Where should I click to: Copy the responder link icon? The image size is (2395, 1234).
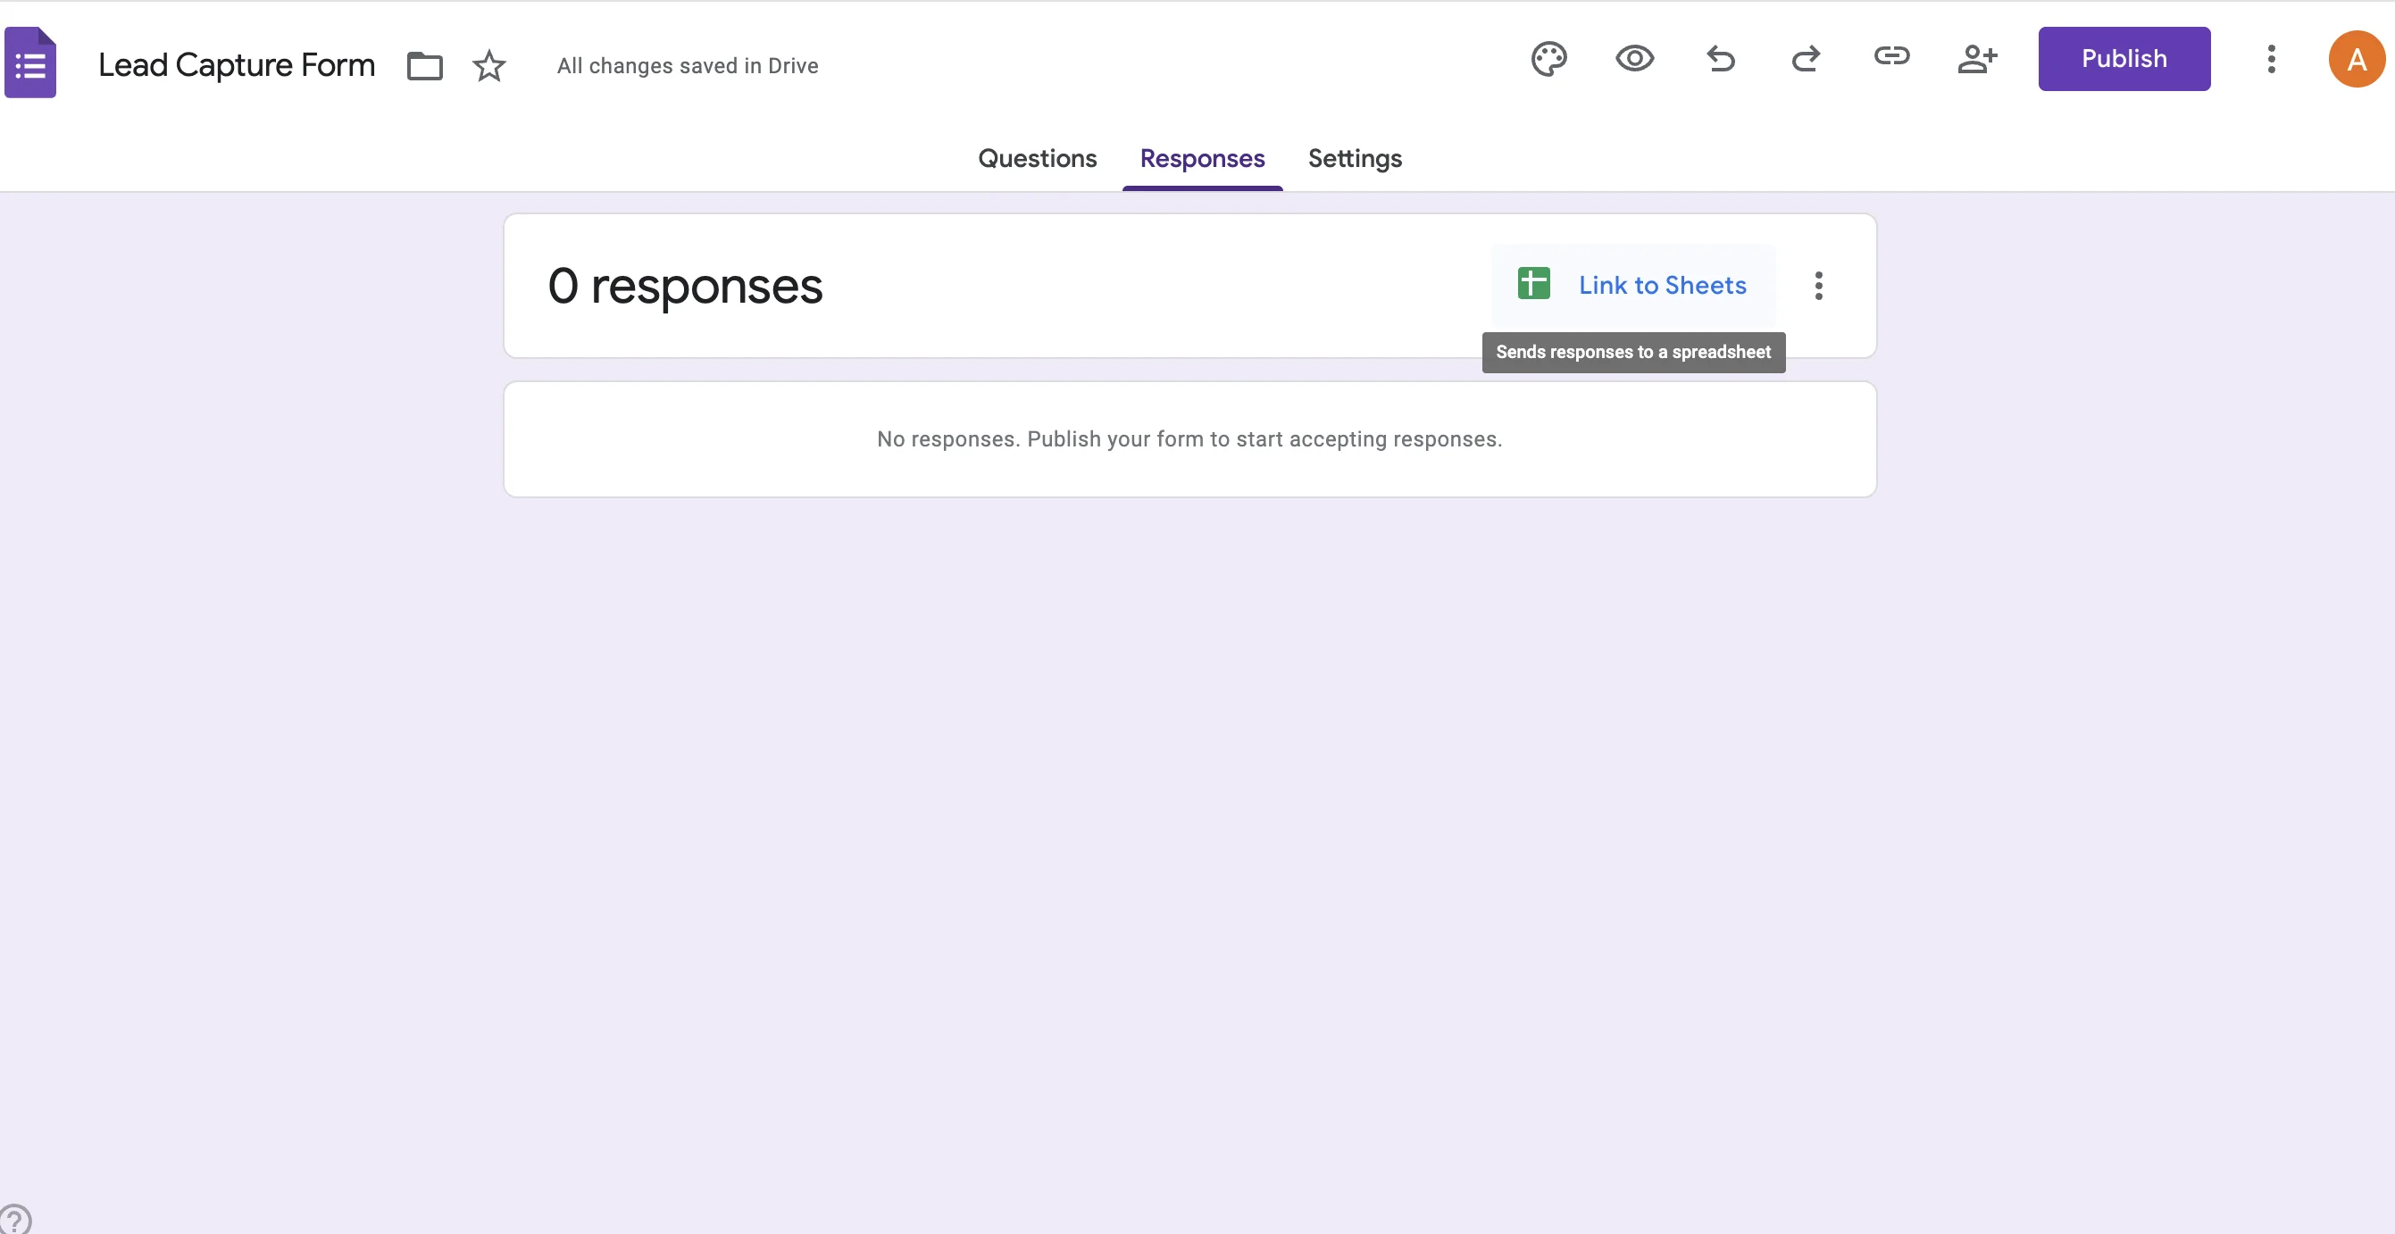pyautogui.click(x=1892, y=59)
